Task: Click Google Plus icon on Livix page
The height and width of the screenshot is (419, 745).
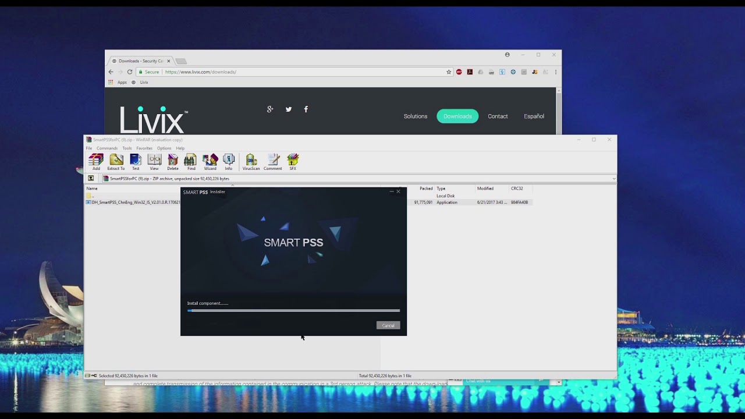Action: tap(270, 109)
